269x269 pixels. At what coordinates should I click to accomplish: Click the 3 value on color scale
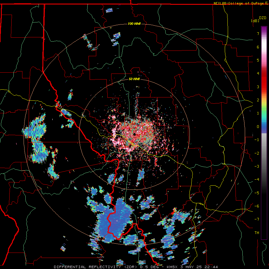click(258, 87)
